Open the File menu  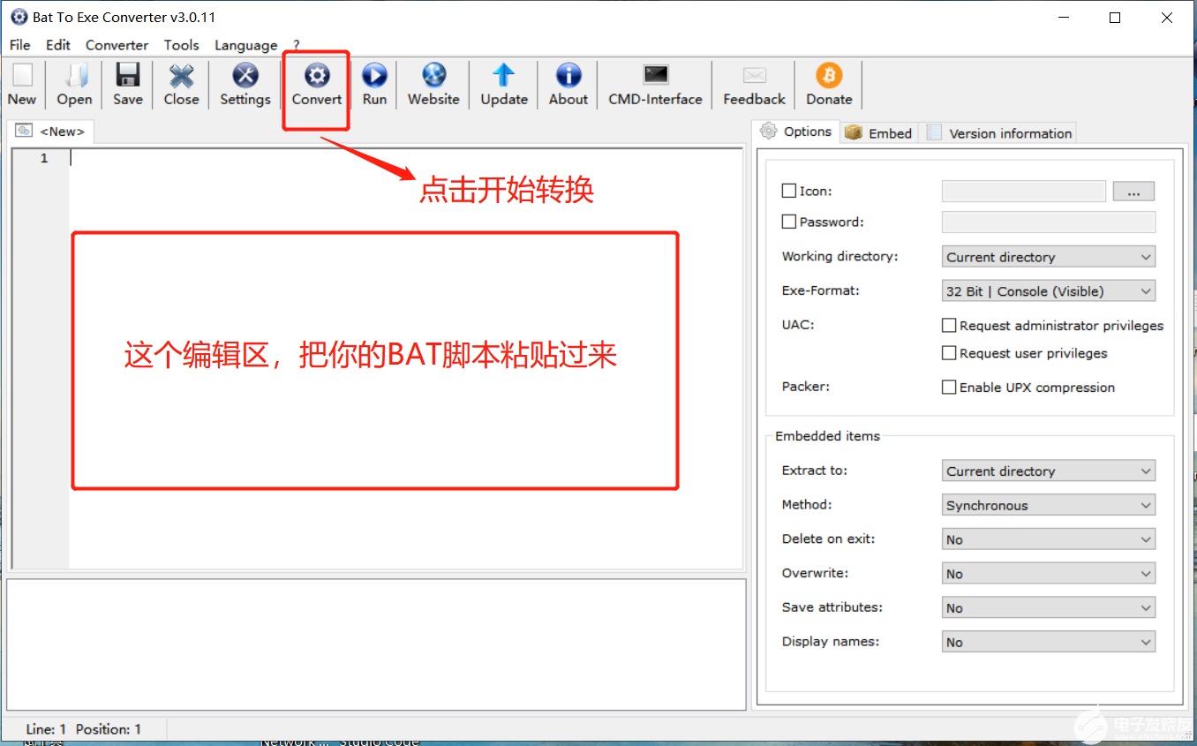[x=19, y=45]
